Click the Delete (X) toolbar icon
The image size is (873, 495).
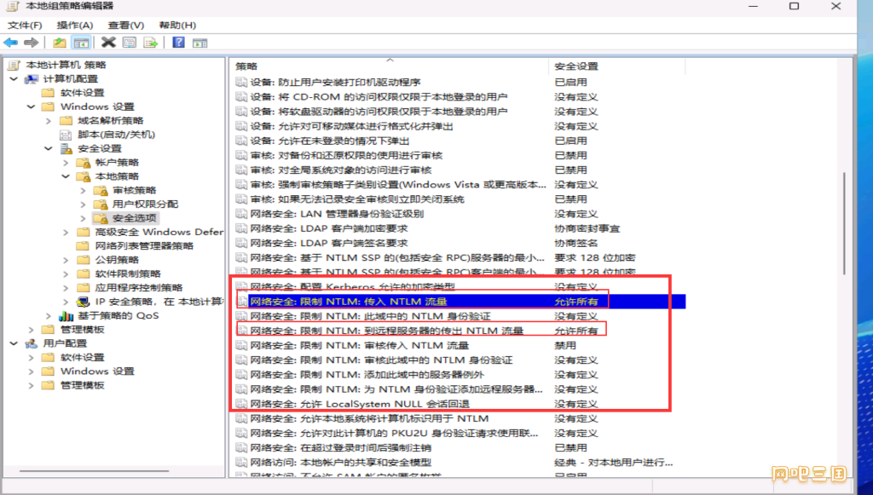pos(108,43)
